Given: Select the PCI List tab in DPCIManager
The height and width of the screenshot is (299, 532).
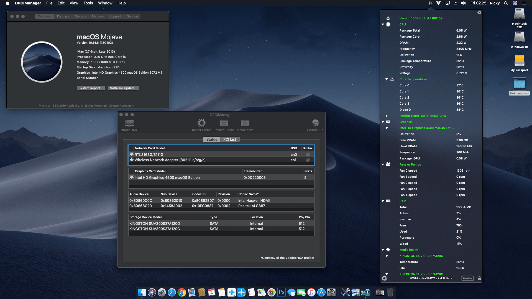Looking at the screenshot, I should [230, 139].
